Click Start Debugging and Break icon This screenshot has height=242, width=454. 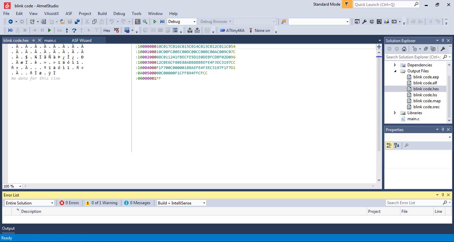(x=162, y=22)
